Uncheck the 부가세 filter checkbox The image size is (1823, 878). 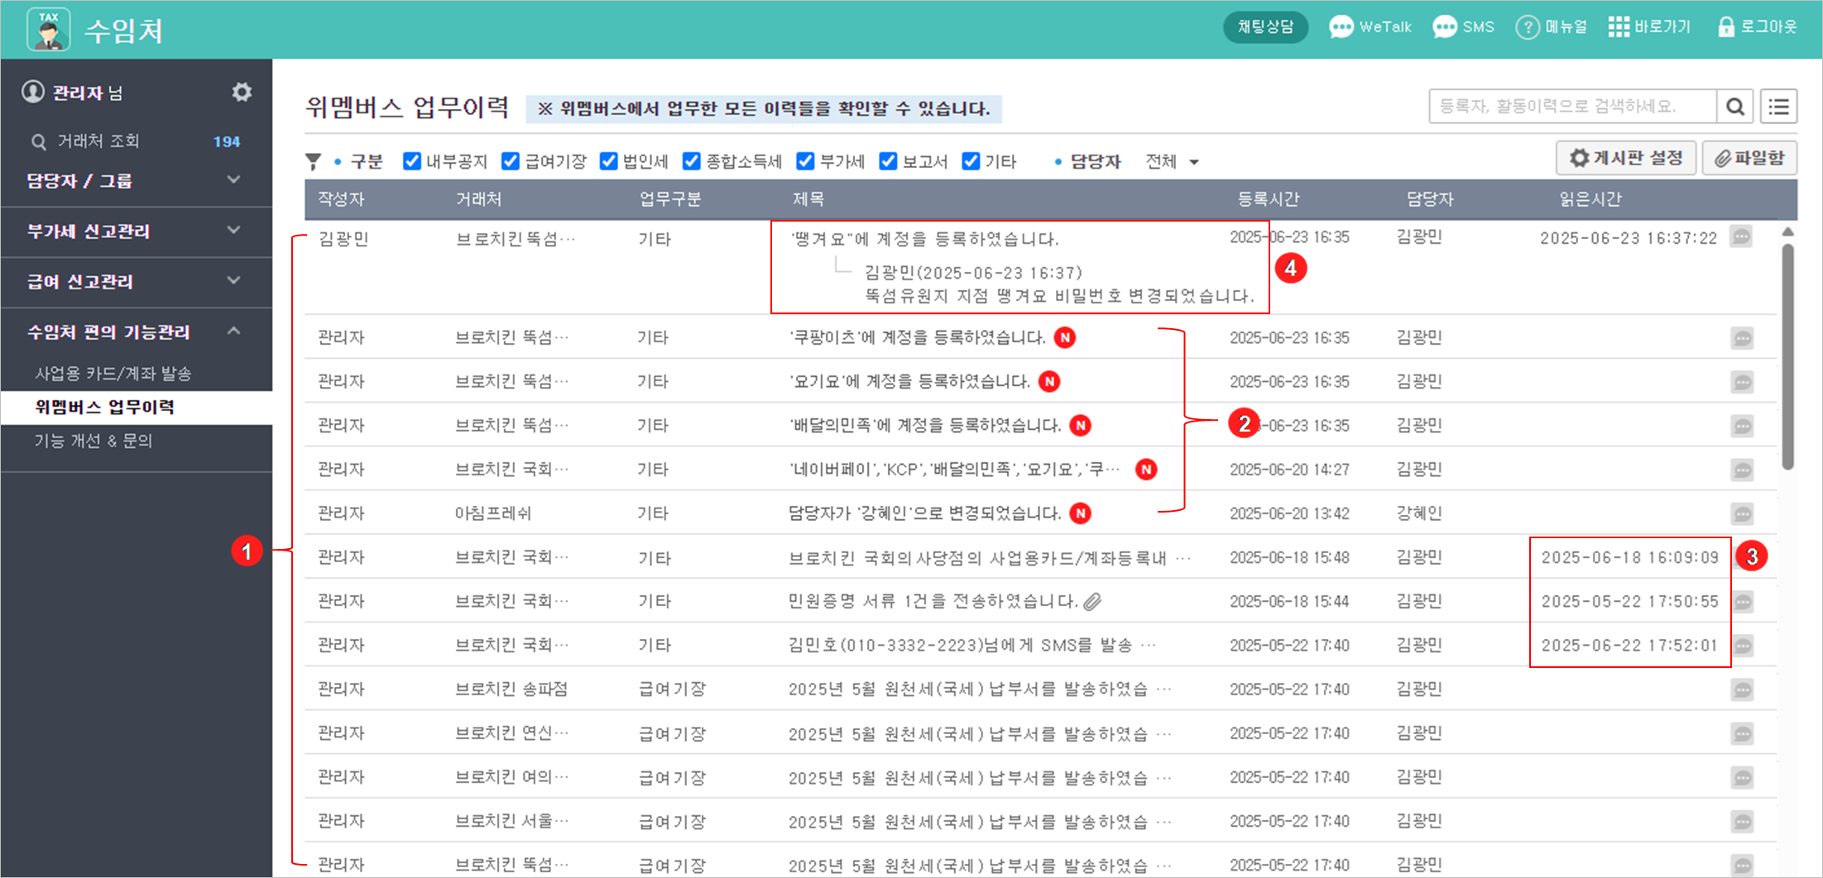click(x=805, y=160)
